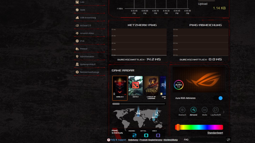Click the low ping count 2

point(134,135)
